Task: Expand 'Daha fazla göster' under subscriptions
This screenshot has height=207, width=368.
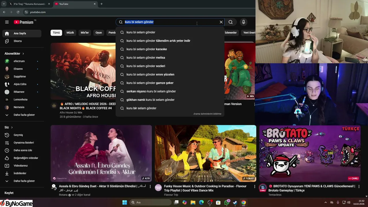Action: (x=22, y=115)
